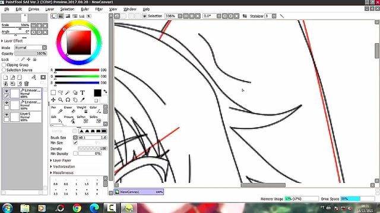The width and height of the screenshot is (380, 213).
Task: Check the Min Density checkbox
Action: (75, 153)
